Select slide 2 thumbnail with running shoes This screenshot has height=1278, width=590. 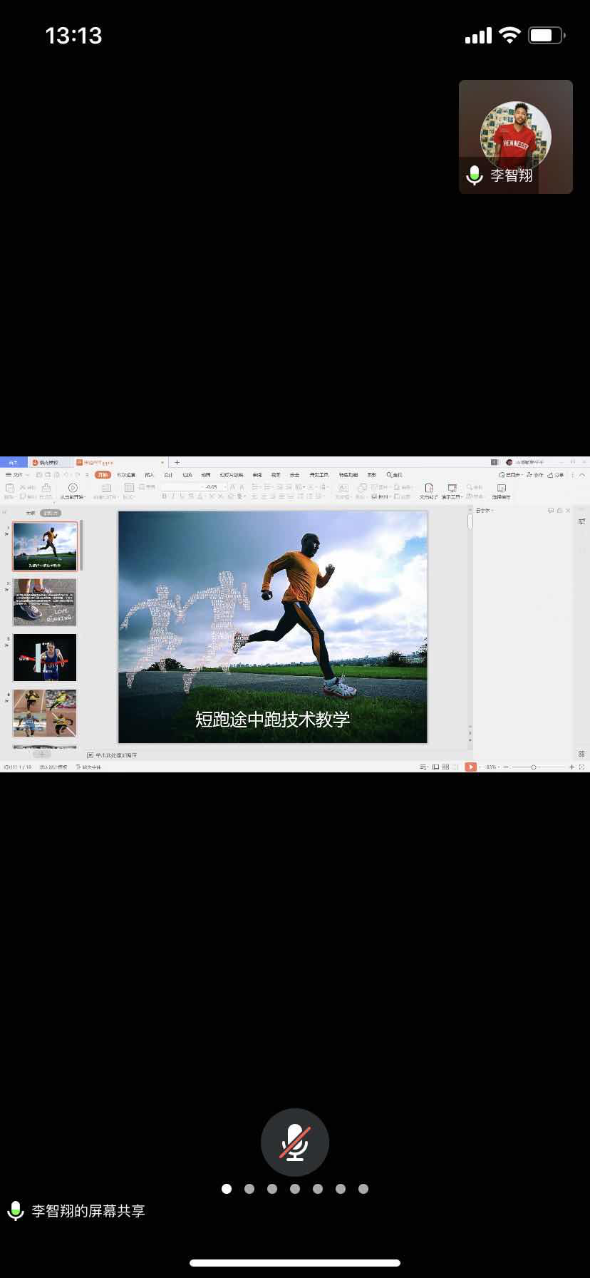45,602
